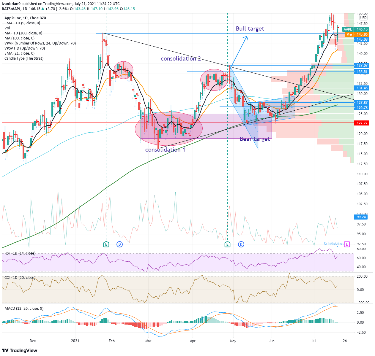The width and height of the screenshot is (375, 356).
Task: Select the Candle Type (The Strat) legend
Action: (24, 58)
